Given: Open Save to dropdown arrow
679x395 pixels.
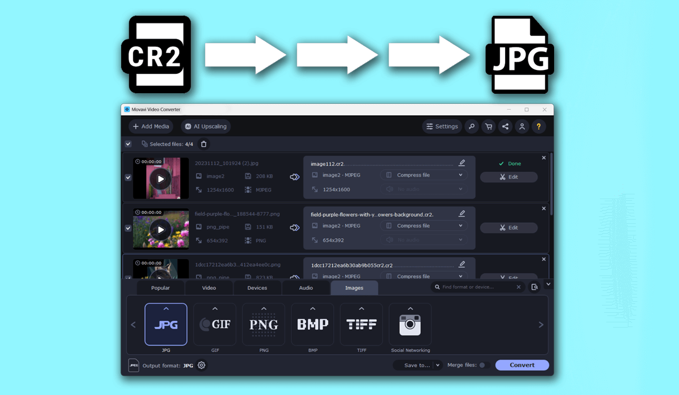Looking at the screenshot, I should pyautogui.click(x=438, y=365).
